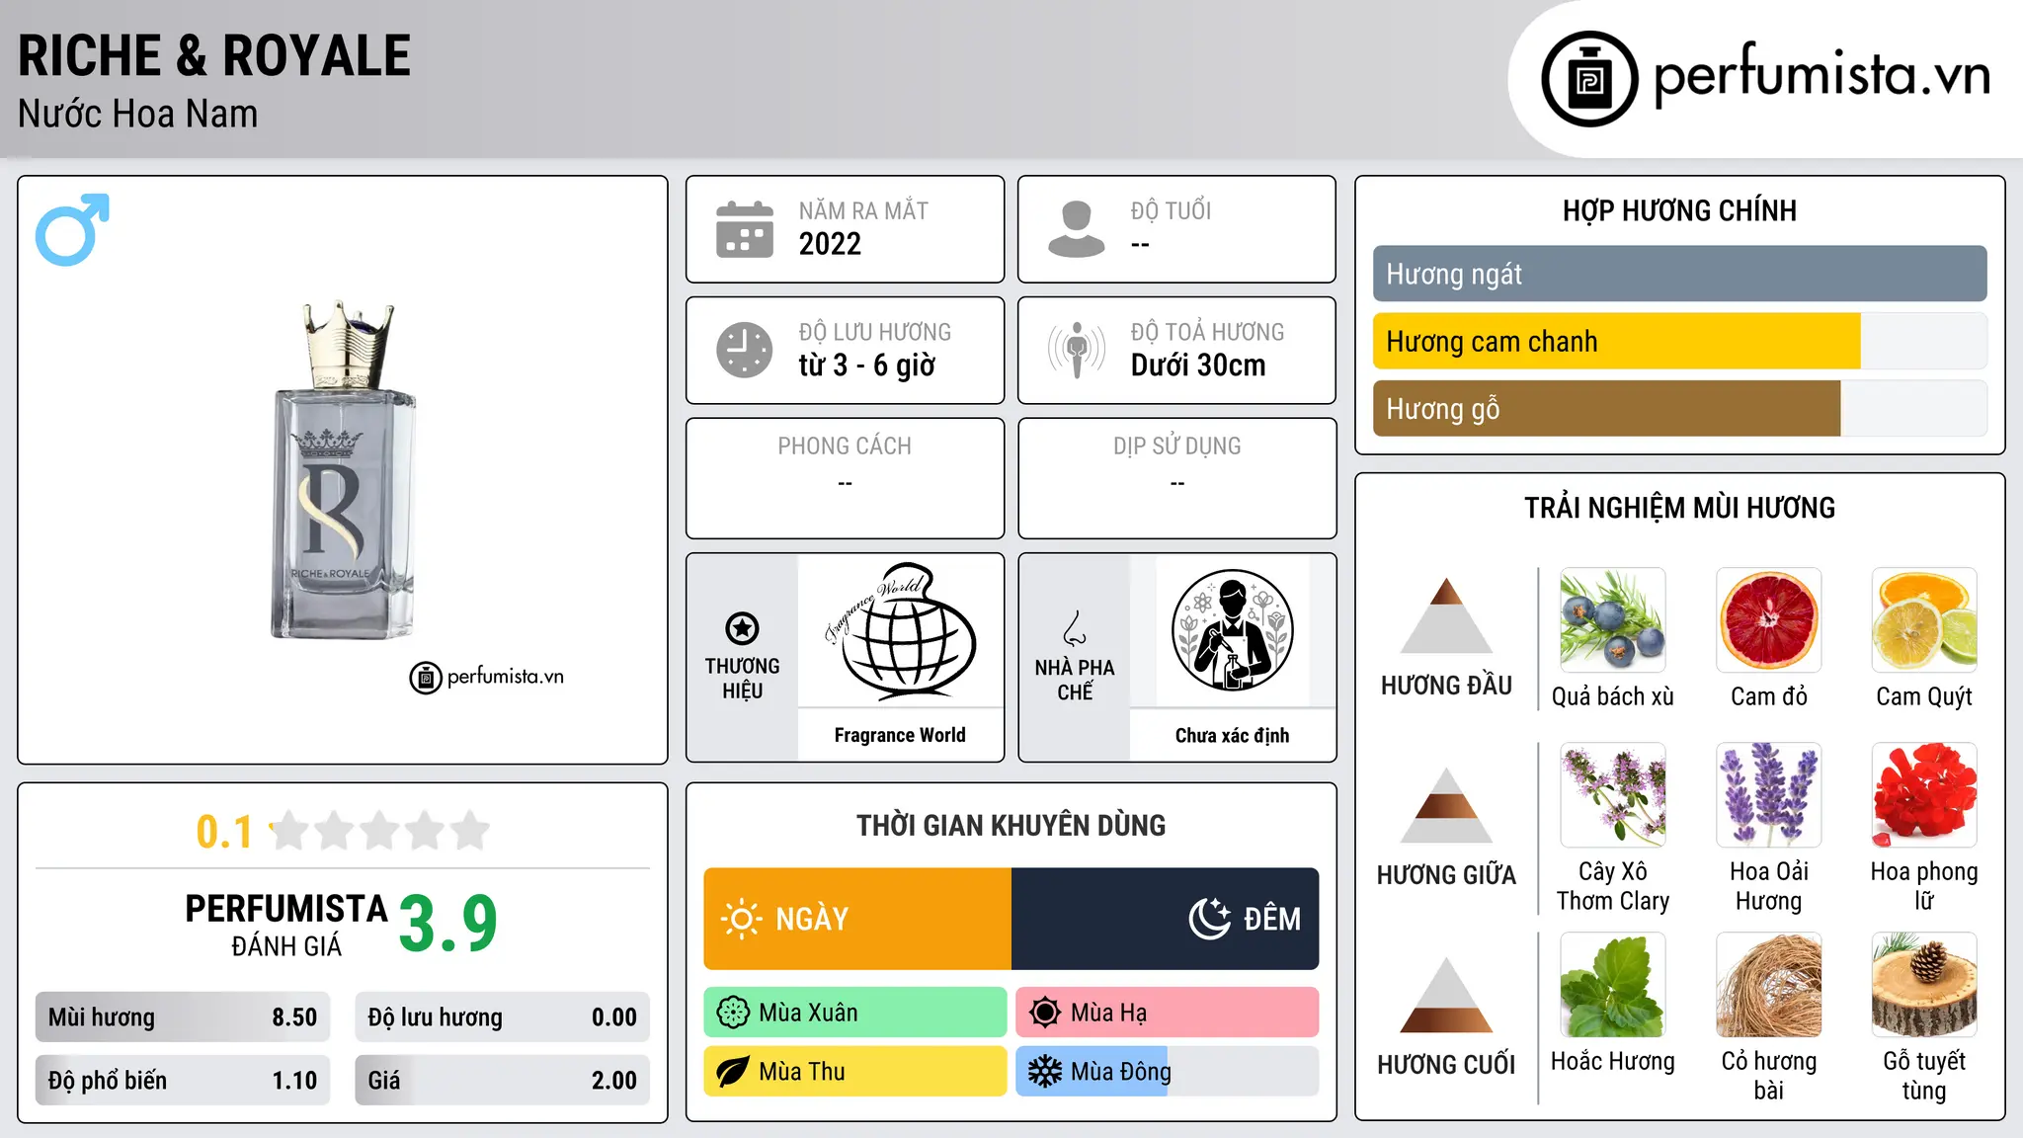
Task: Click the Phong cách card
Action: click(845, 478)
